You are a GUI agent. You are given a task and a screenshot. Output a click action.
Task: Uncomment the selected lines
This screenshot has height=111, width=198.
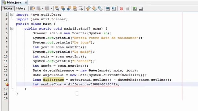pyautogui.click(x=141, y=9)
